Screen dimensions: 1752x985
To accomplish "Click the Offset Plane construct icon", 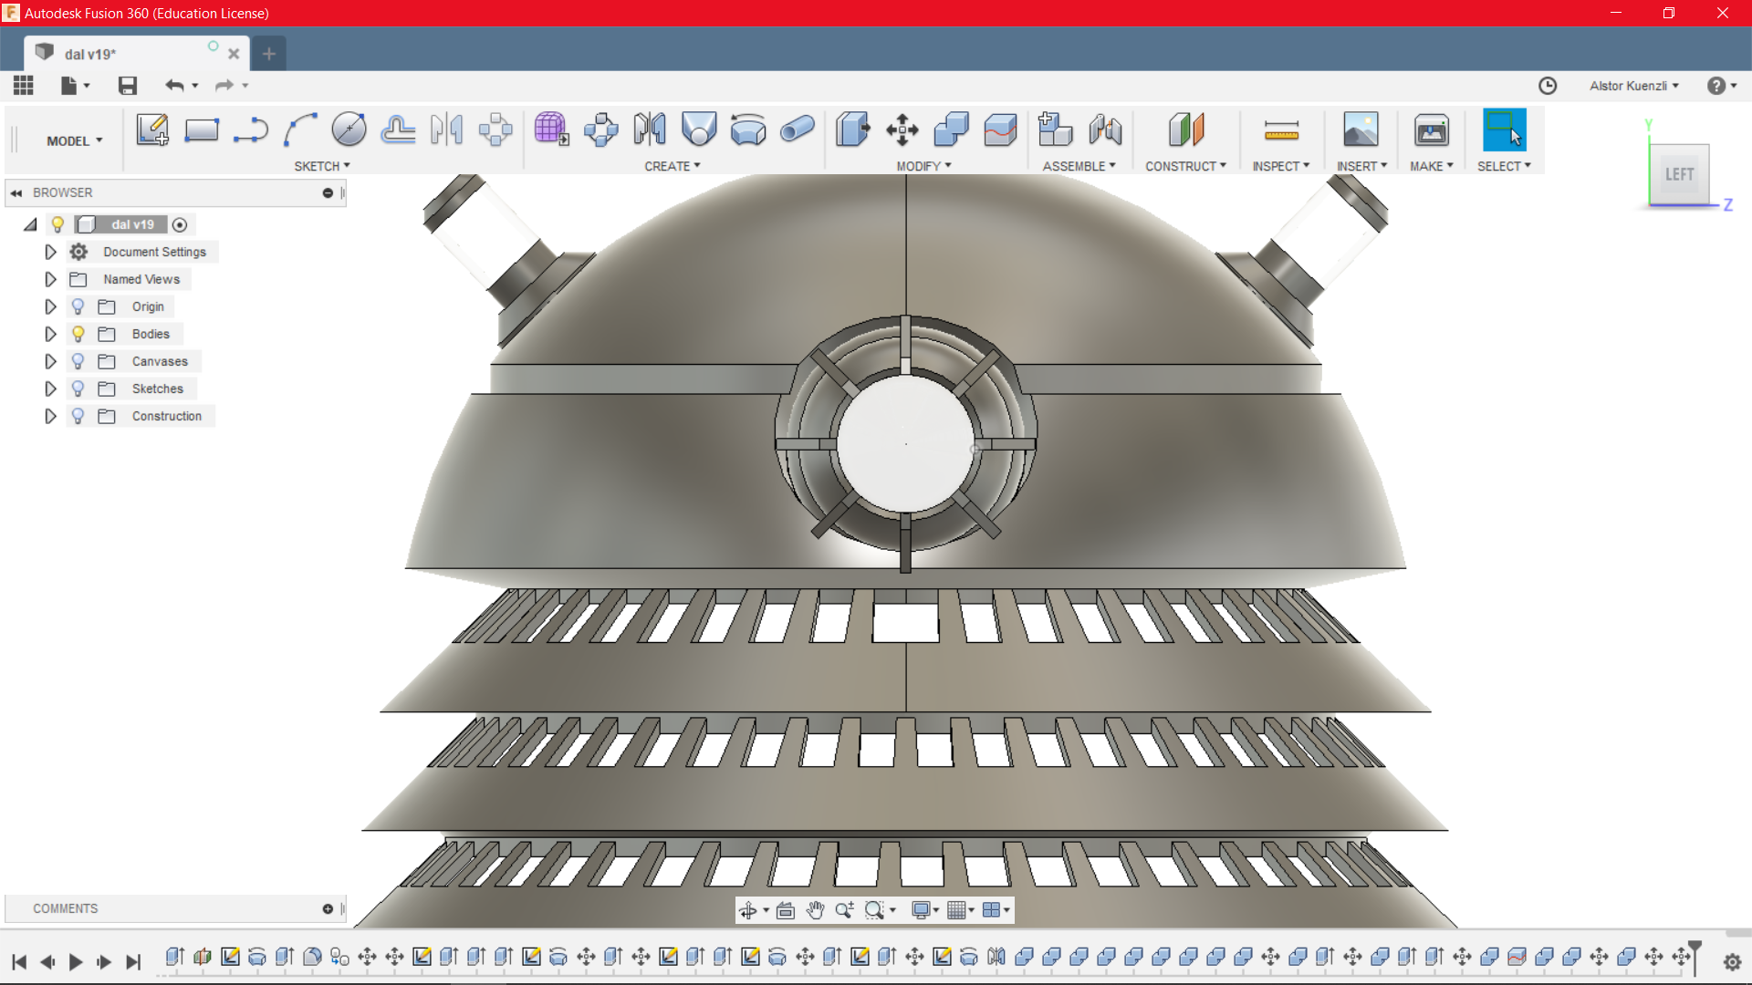I will pos(1186,130).
